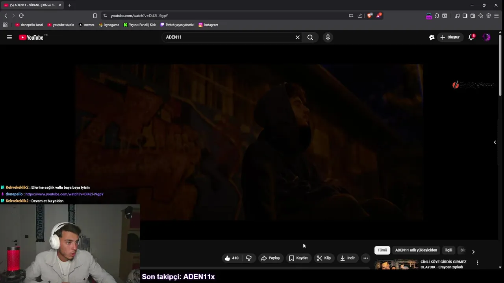504x283 pixels.
Task: Open the browser main menu
Action: click(497, 16)
